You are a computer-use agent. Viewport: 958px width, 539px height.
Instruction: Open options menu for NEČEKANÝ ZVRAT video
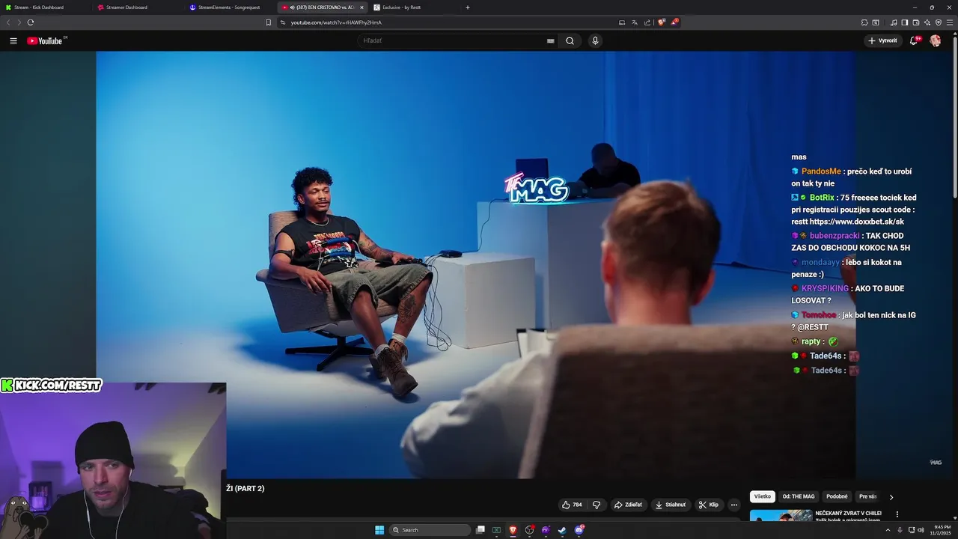click(x=897, y=514)
